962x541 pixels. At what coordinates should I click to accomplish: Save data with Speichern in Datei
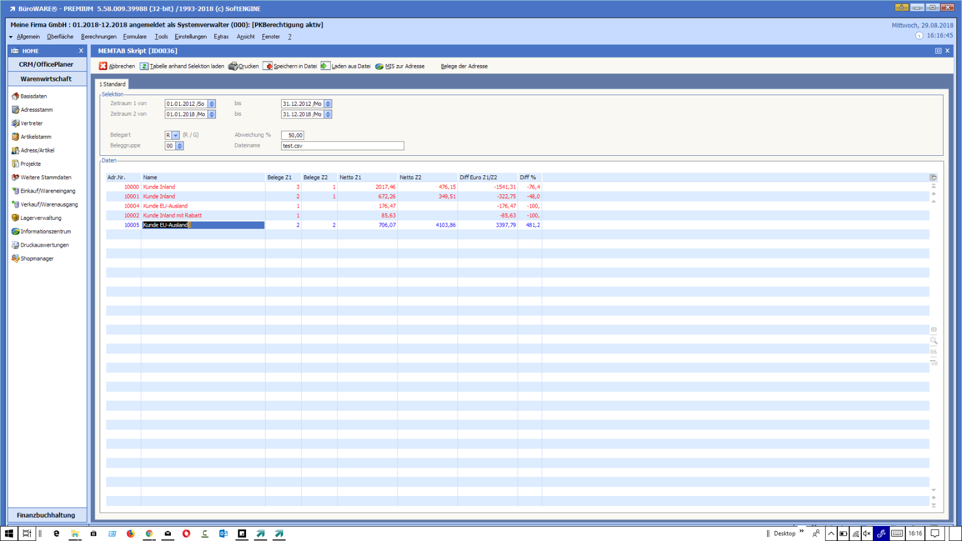pos(290,66)
